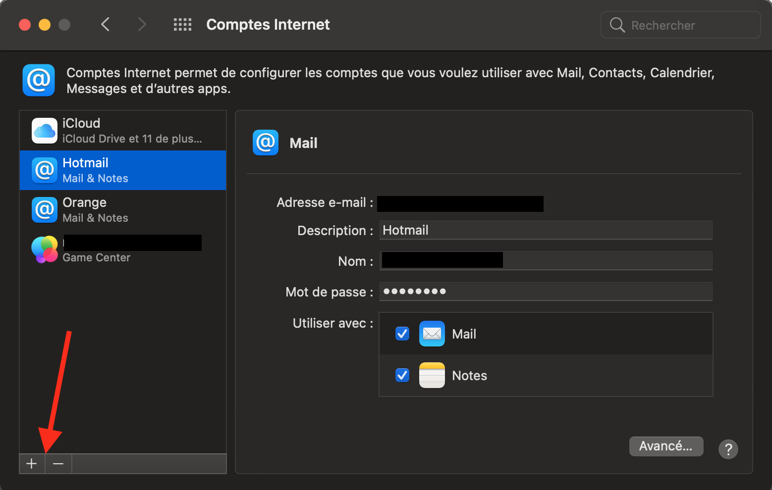Viewport: 772px width, 490px height.
Task: Click the Mail app envelope icon
Action: pyautogui.click(x=432, y=334)
